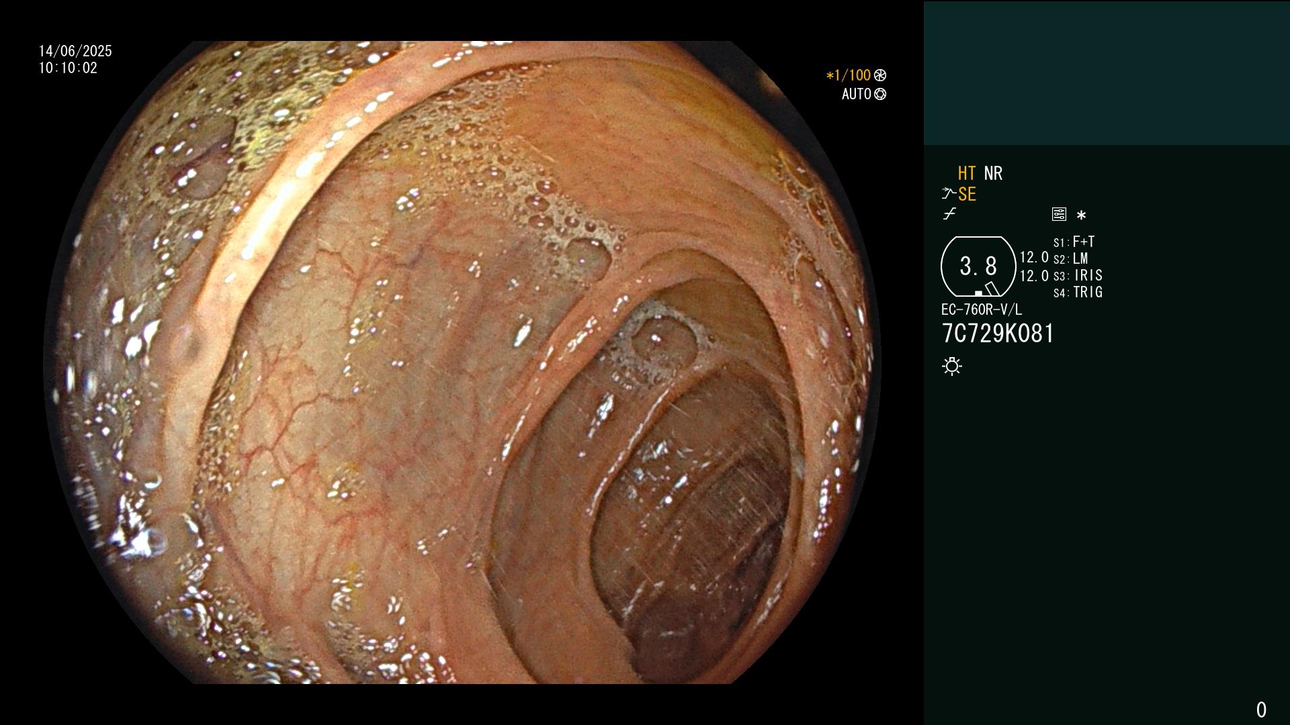Click the S3: IRIS switch assignment
This screenshot has height=725, width=1290.
coord(1078,275)
